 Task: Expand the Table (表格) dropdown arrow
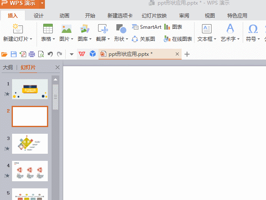[x=54, y=39]
